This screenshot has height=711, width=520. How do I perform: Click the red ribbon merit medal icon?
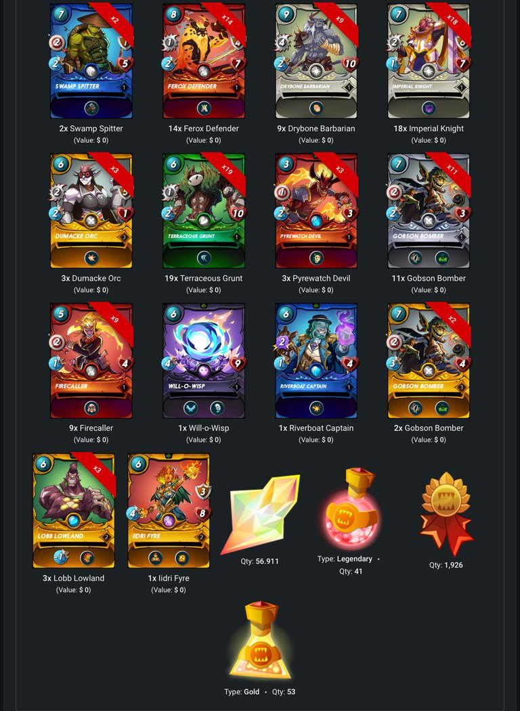click(x=446, y=513)
